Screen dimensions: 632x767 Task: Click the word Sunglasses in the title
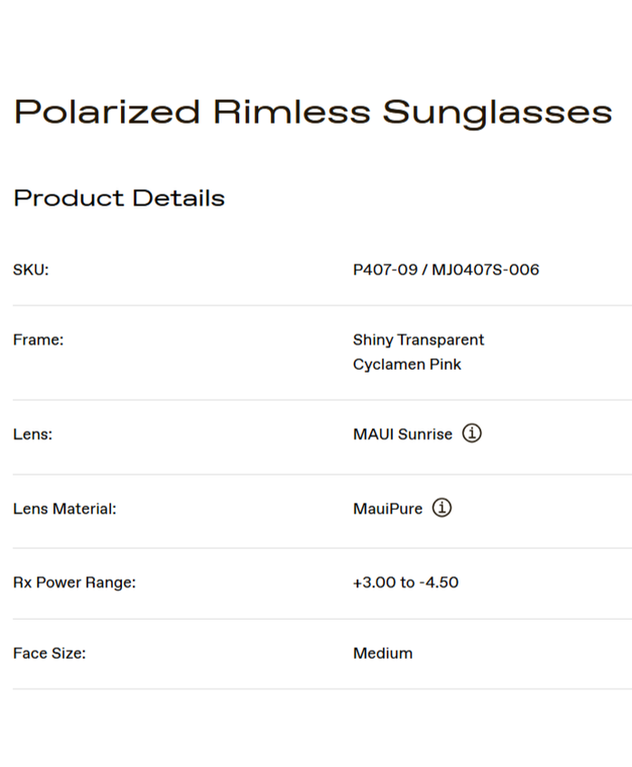[x=497, y=113]
